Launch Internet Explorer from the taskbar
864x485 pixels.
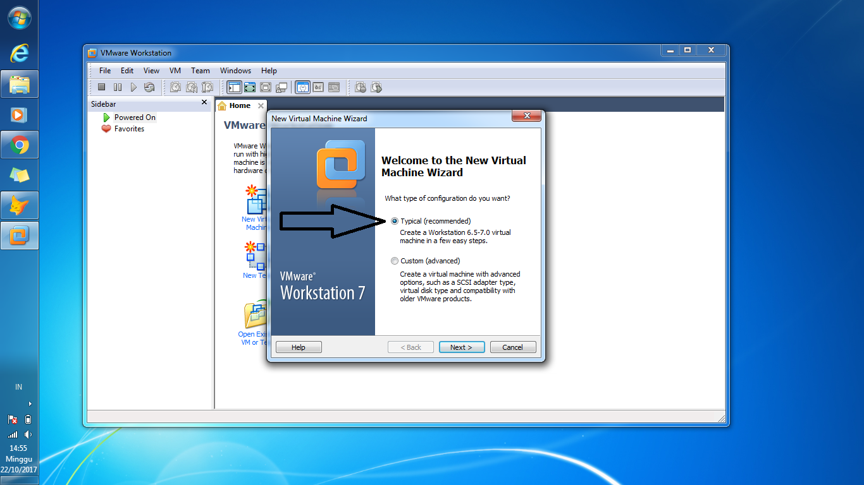click(x=20, y=54)
